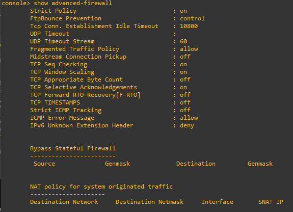This screenshot has width=293, height=212.
Task: Click the TCP TIMESTAMPS label
Action: (55, 102)
